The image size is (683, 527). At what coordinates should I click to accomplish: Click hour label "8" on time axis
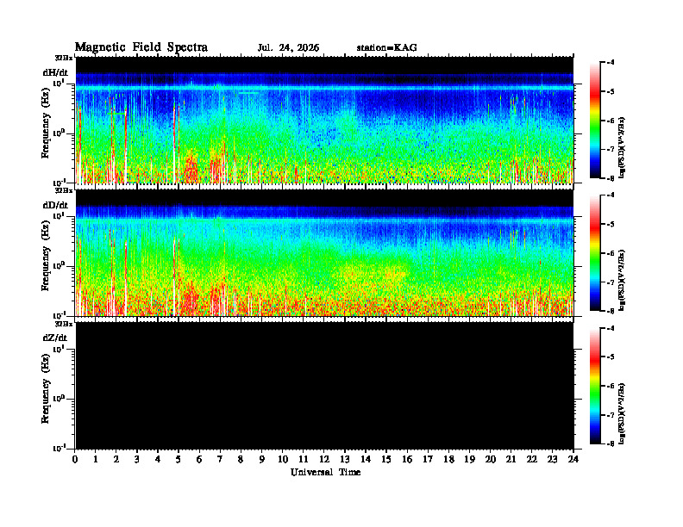[x=241, y=460]
